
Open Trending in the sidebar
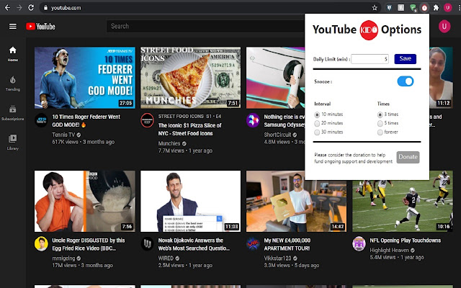(x=13, y=84)
